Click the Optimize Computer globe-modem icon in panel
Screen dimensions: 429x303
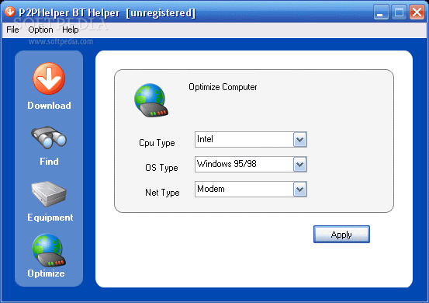(151, 100)
